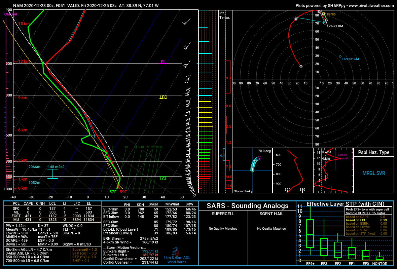Click SARS - Sounding Analogs title

[x=247, y=206]
